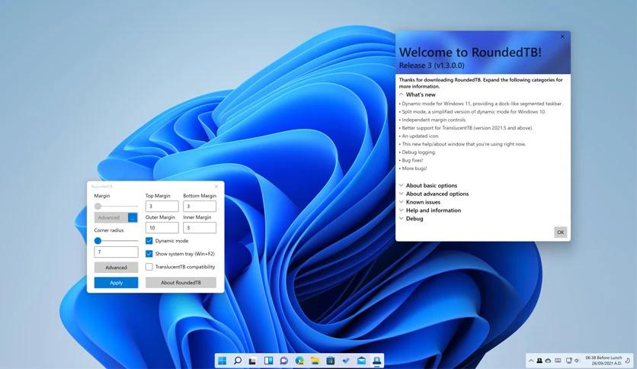Open focus assist moon notification icon
Viewport: 637px width, 369px height.
coord(628,361)
